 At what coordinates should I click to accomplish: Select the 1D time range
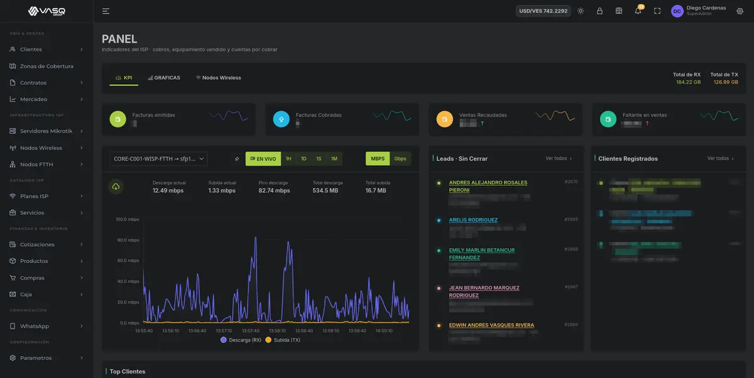[303, 159]
